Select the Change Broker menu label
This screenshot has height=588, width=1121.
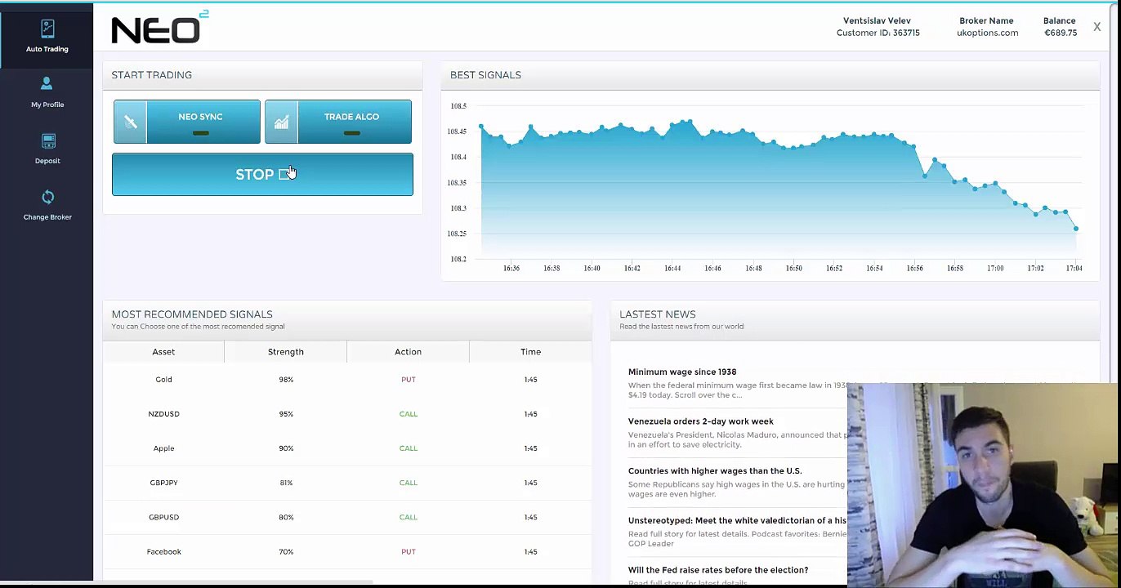coord(47,217)
